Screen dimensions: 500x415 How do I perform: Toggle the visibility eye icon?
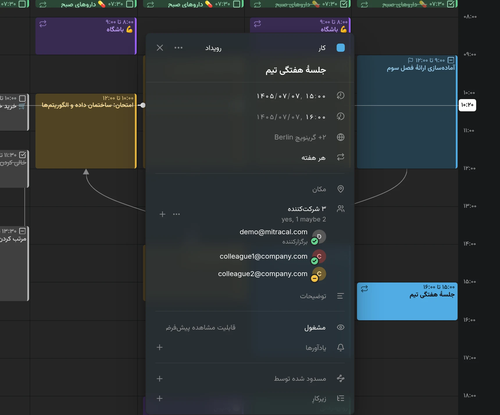pos(340,327)
